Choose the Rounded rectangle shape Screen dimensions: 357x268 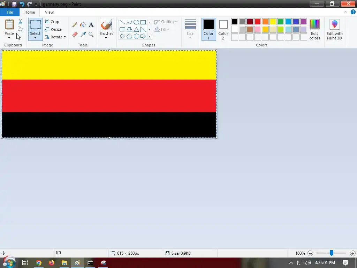click(x=122, y=29)
